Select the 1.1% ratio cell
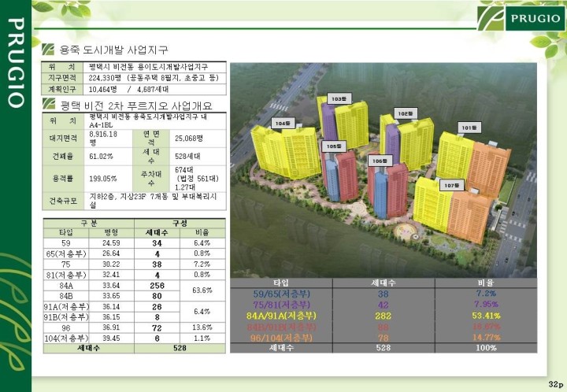 202,338
